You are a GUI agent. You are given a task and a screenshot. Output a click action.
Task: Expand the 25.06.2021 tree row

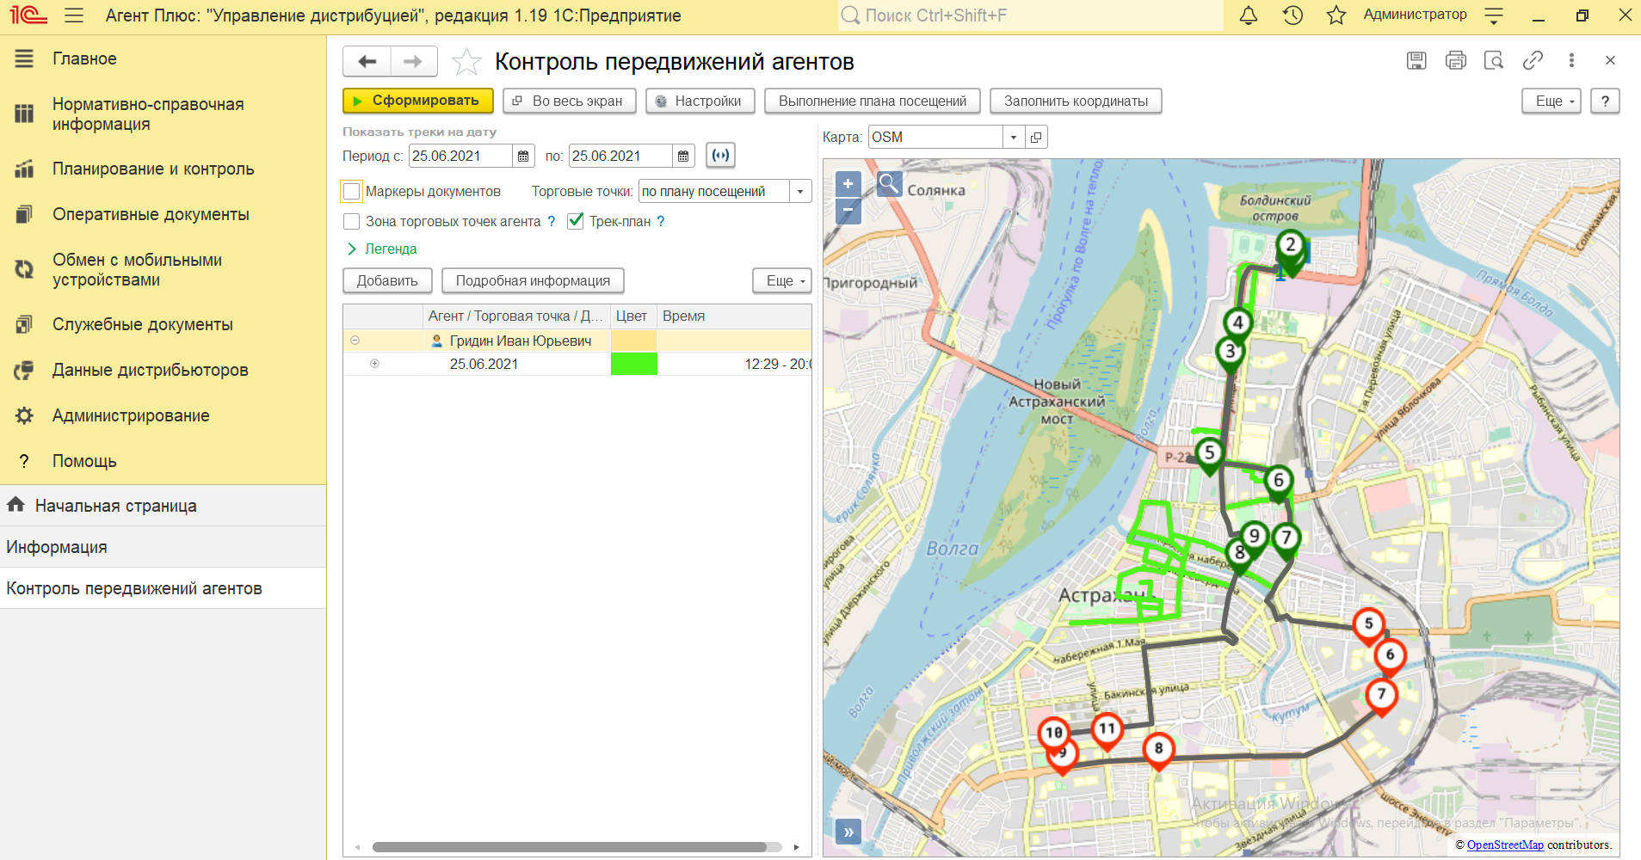pos(374,364)
